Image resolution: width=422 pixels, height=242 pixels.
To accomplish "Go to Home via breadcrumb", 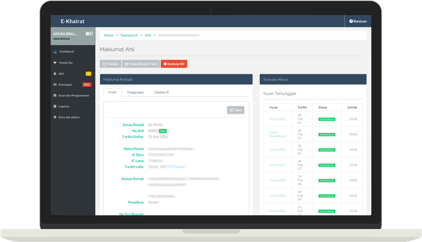I will [x=109, y=35].
